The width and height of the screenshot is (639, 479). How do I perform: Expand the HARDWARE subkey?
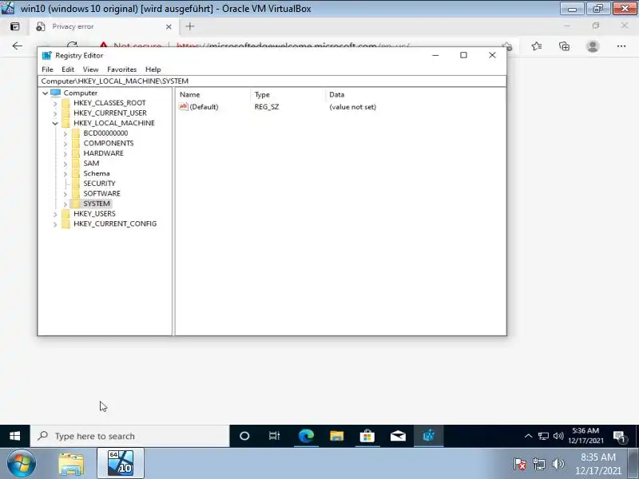pyautogui.click(x=65, y=153)
